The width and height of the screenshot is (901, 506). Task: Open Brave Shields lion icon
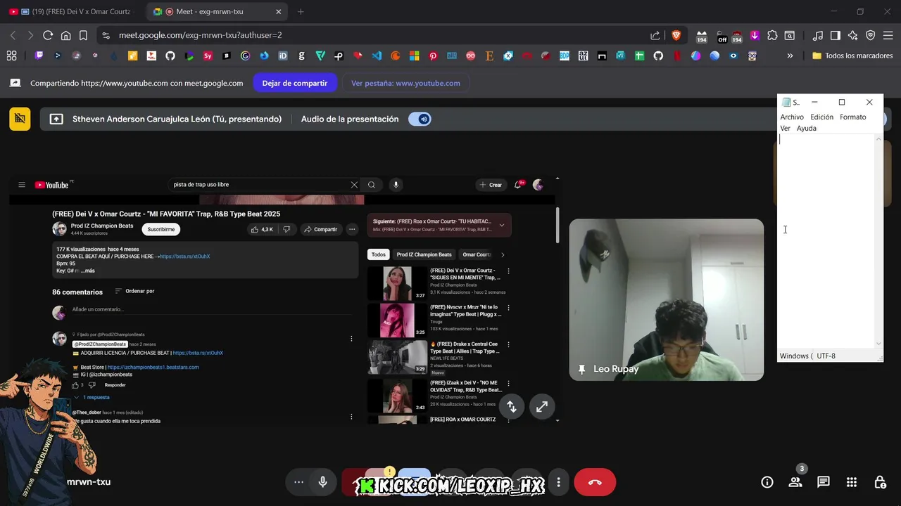pos(676,35)
